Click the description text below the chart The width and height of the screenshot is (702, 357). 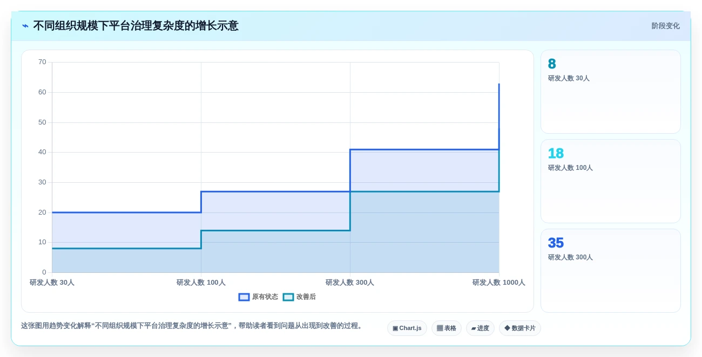tap(193, 326)
